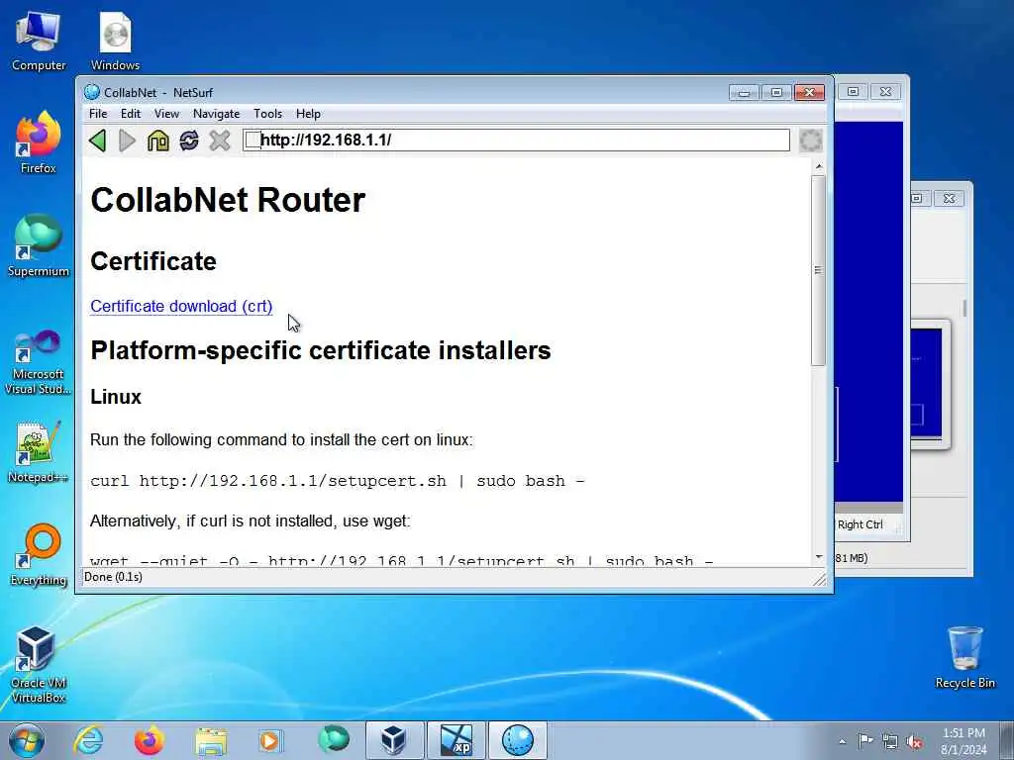1014x760 pixels.
Task: Open network status tray icon
Action: tap(890, 741)
